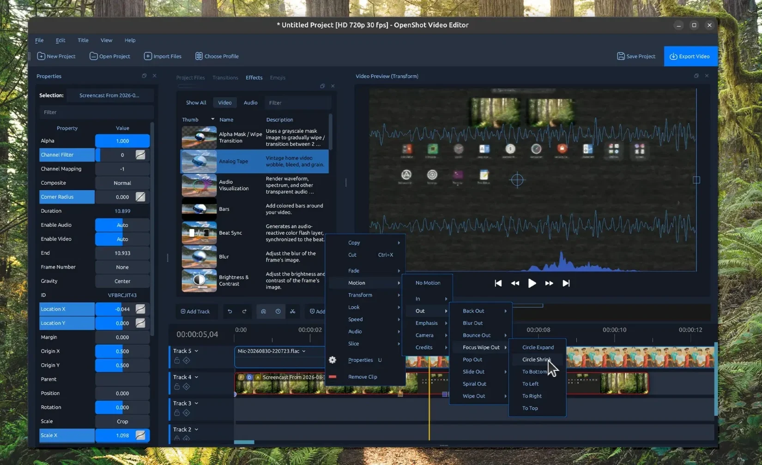Image resolution: width=762 pixels, height=465 pixels.
Task: Open the Scale value dropdown showing Crop
Action: pos(122,421)
